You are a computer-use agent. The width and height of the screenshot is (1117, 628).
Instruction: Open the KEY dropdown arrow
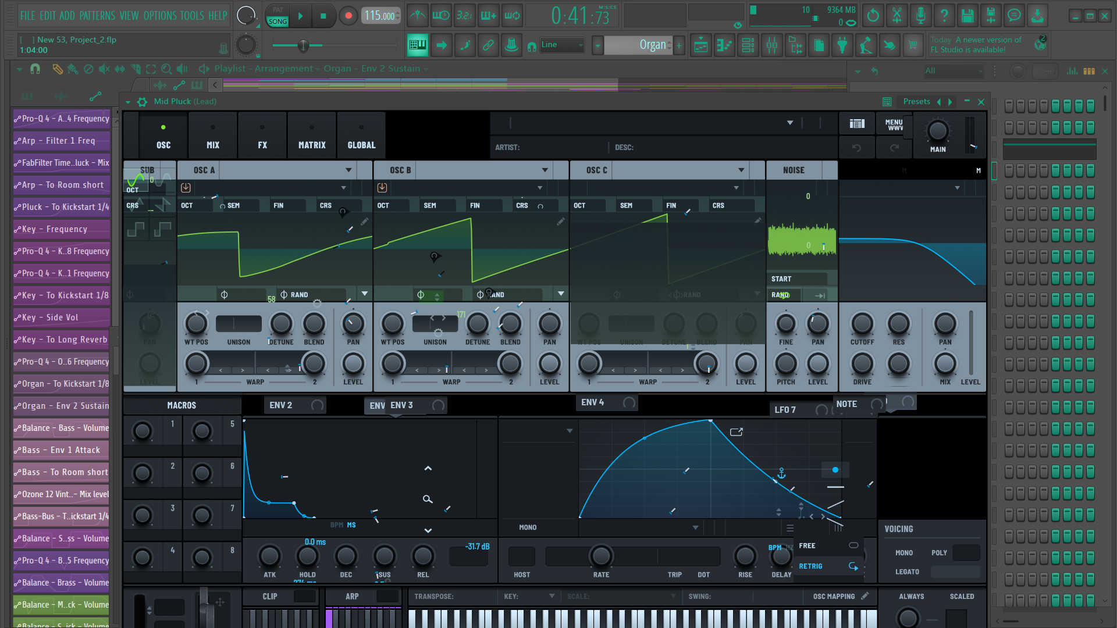click(552, 596)
